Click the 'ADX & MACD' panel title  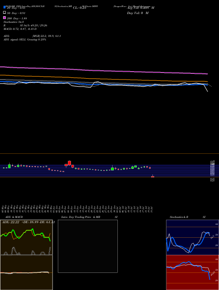[14, 217]
